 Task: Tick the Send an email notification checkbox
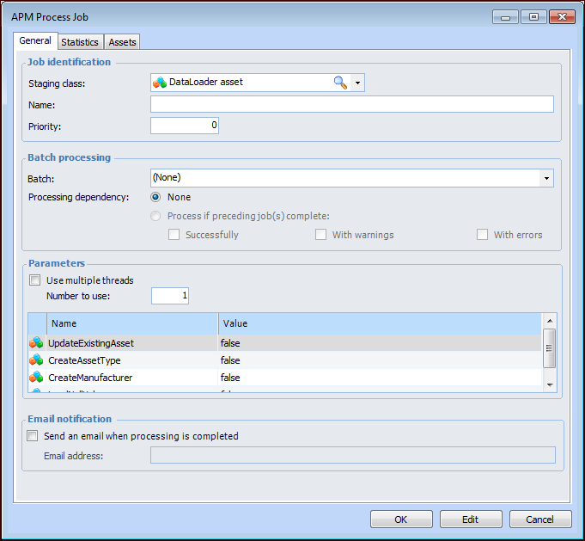click(33, 436)
